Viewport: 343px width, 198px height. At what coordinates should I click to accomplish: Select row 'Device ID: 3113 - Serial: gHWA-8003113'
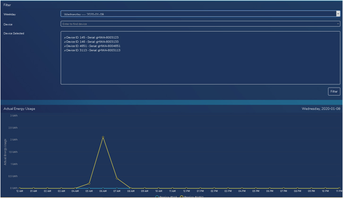(x=93, y=50)
